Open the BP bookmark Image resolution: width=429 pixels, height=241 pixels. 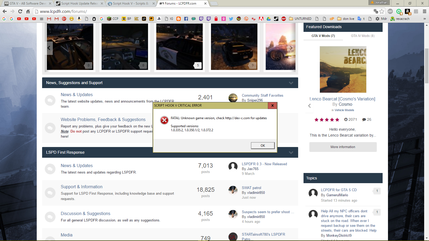tap(127, 19)
